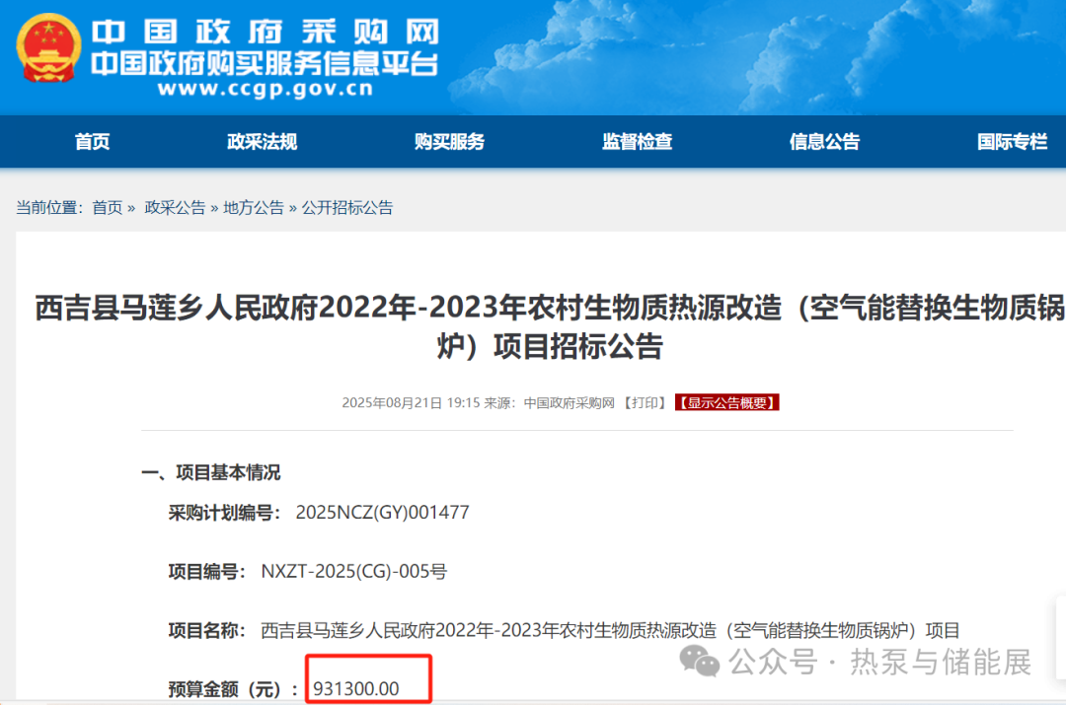Click the www.ccgp.gov.cn URL text
This screenshot has width=1066, height=705.
(266, 89)
